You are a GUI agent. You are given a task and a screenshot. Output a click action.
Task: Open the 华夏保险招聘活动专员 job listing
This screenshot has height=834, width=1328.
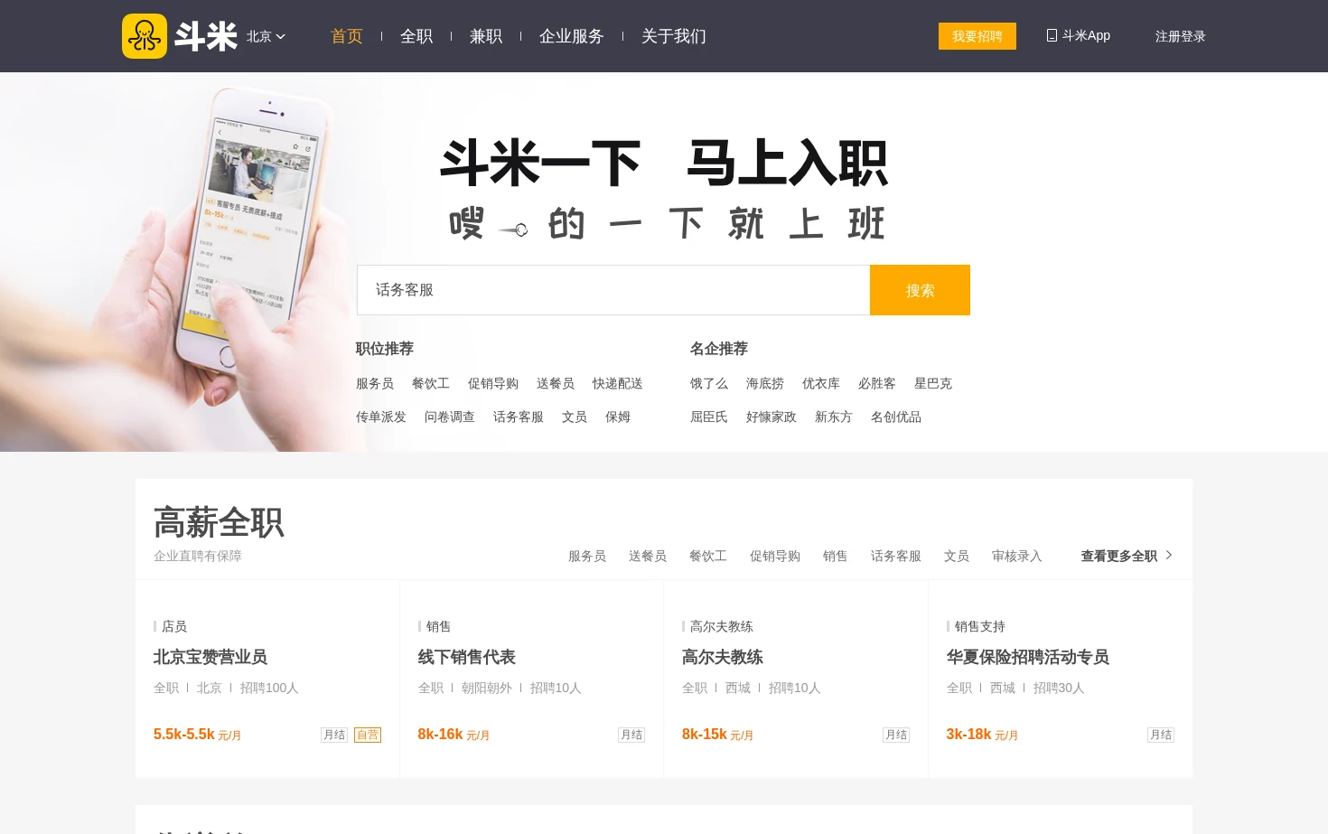[x=1028, y=657]
